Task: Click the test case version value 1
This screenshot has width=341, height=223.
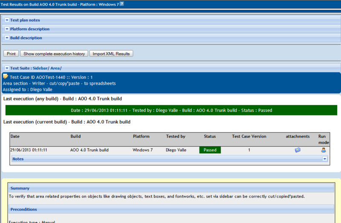Action: coord(249,150)
